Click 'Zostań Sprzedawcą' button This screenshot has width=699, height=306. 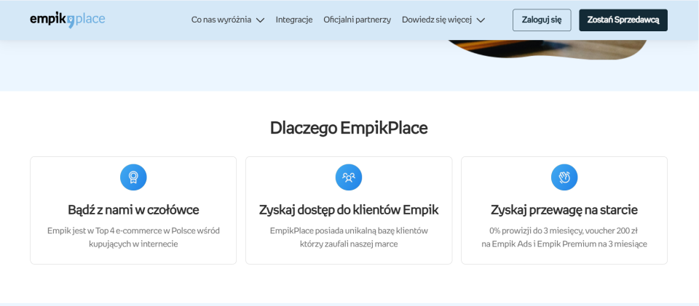point(623,20)
